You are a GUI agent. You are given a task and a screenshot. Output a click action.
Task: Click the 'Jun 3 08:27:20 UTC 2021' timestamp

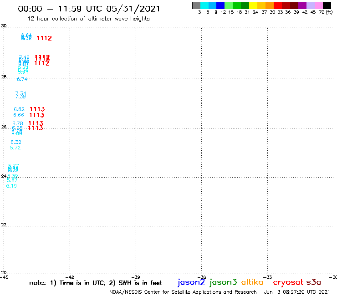click(297, 292)
